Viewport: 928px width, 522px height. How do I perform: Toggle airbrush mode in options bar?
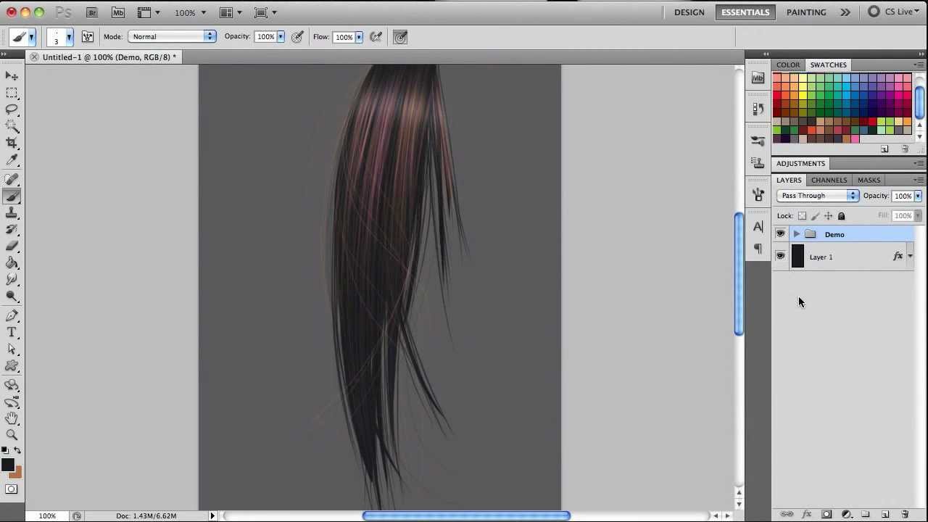tap(376, 37)
